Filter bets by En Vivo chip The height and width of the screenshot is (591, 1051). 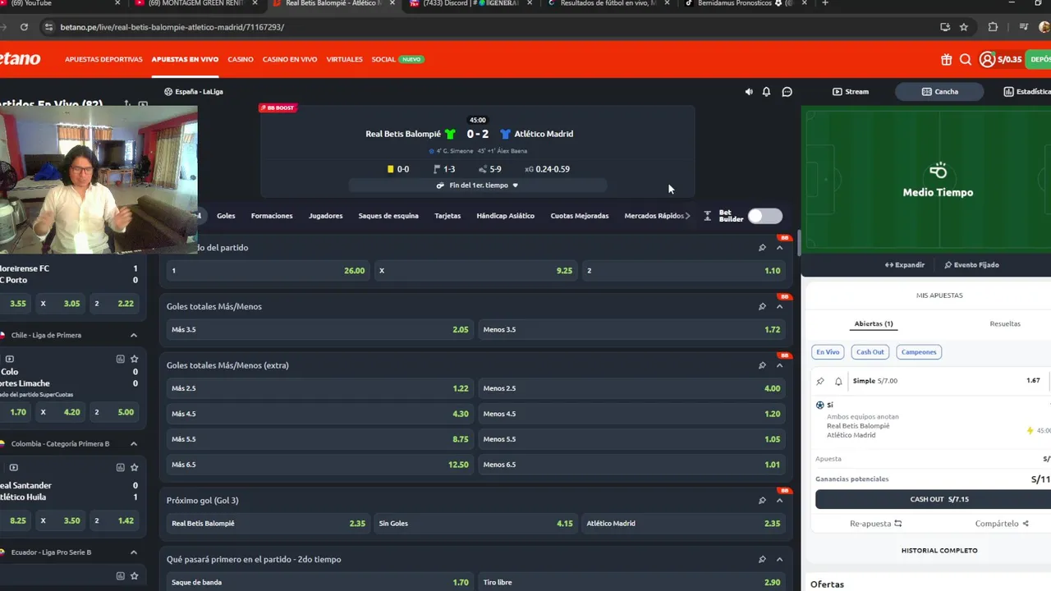point(828,352)
